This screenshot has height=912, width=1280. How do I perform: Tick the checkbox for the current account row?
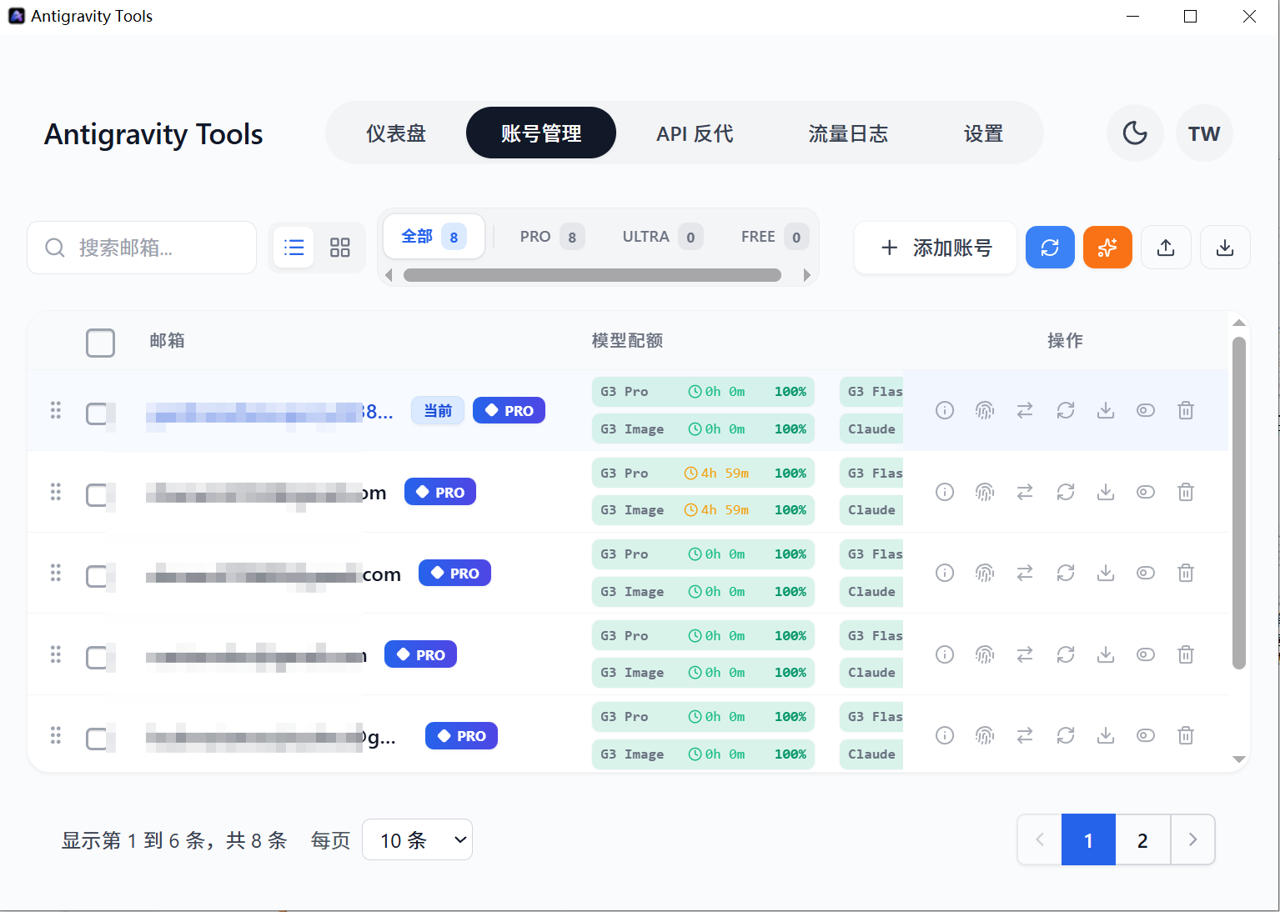coord(97,413)
